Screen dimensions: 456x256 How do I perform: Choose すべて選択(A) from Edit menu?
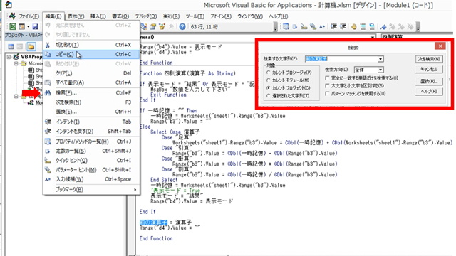91,82
